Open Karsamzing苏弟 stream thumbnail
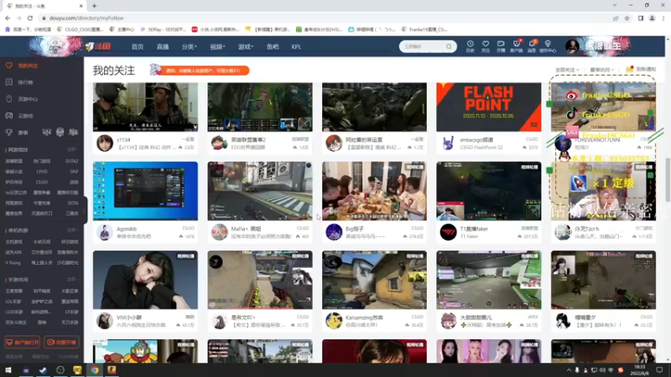 [x=374, y=280]
